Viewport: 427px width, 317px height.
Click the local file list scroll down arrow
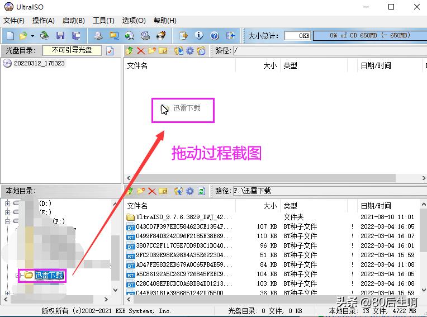point(424,290)
